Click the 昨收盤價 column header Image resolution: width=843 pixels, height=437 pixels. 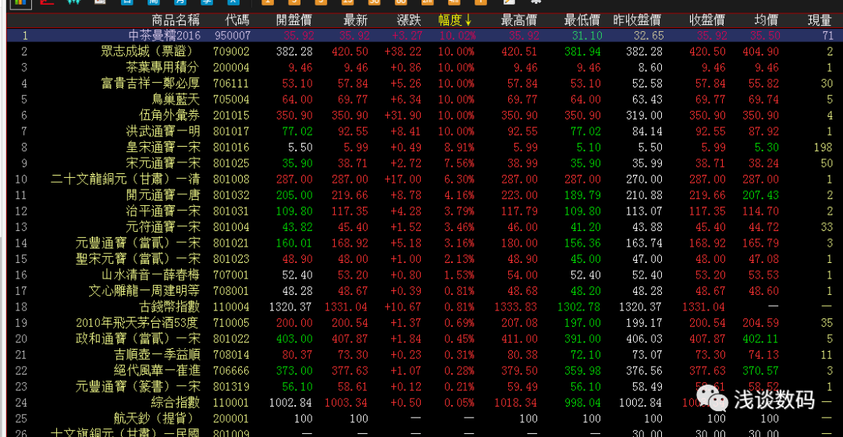637,20
